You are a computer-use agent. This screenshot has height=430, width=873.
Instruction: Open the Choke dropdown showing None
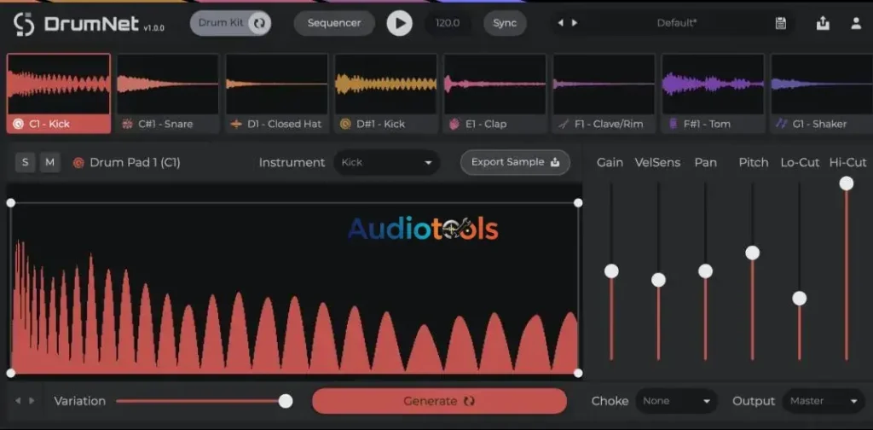pos(676,401)
